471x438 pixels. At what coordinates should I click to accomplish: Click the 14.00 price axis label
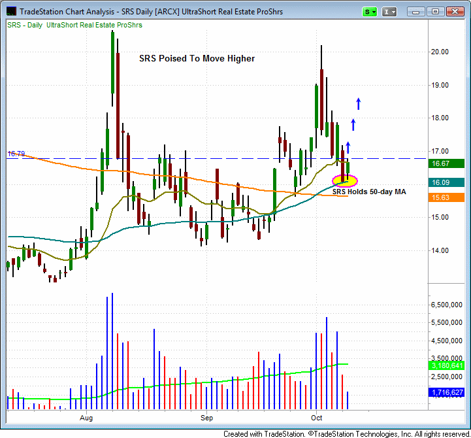440,250
